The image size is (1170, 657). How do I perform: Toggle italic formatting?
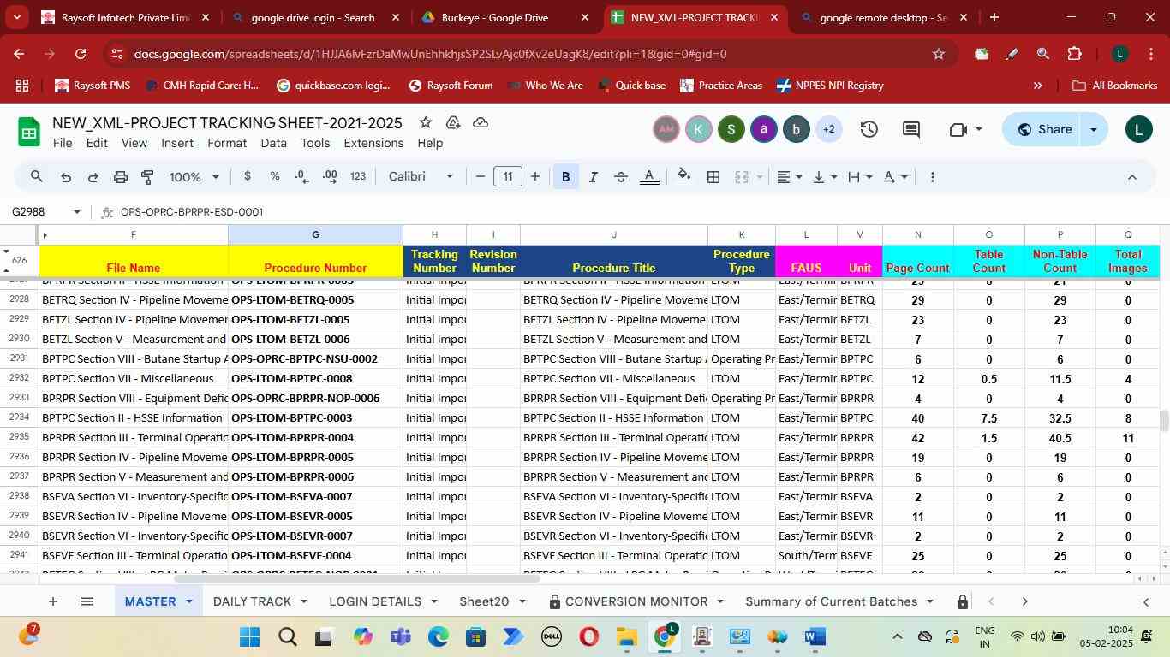pos(593,177)
